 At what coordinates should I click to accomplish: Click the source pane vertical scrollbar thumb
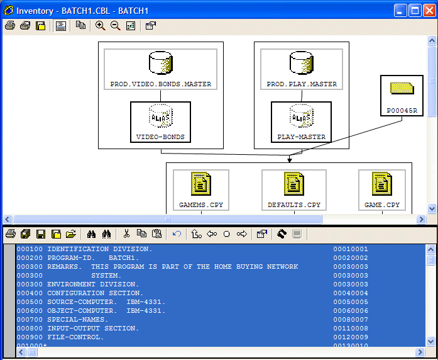pos(430,260)
